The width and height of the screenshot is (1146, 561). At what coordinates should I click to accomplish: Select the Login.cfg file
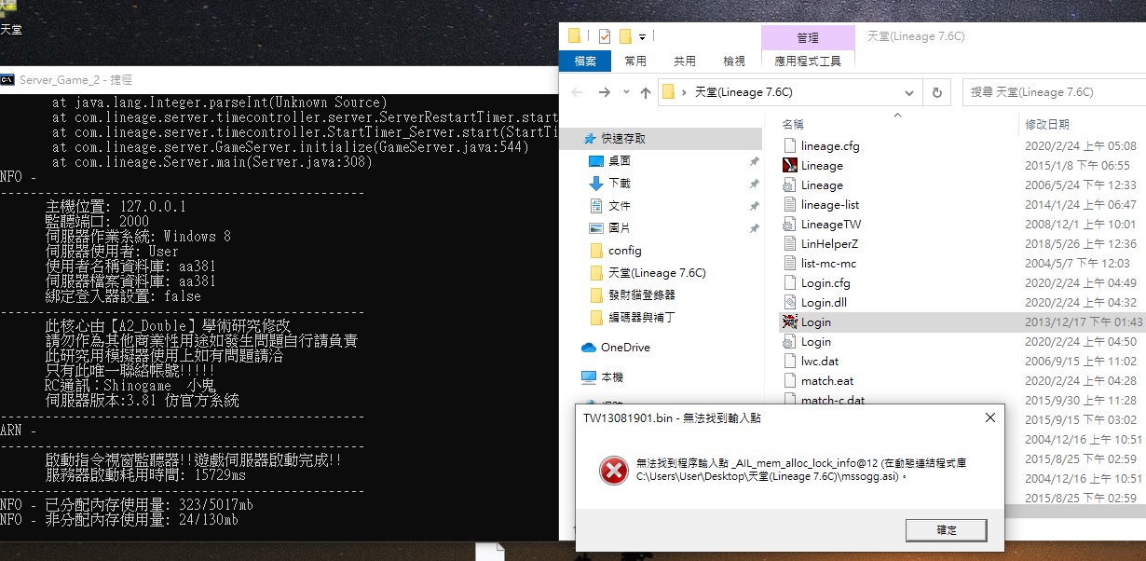[825, 283]
